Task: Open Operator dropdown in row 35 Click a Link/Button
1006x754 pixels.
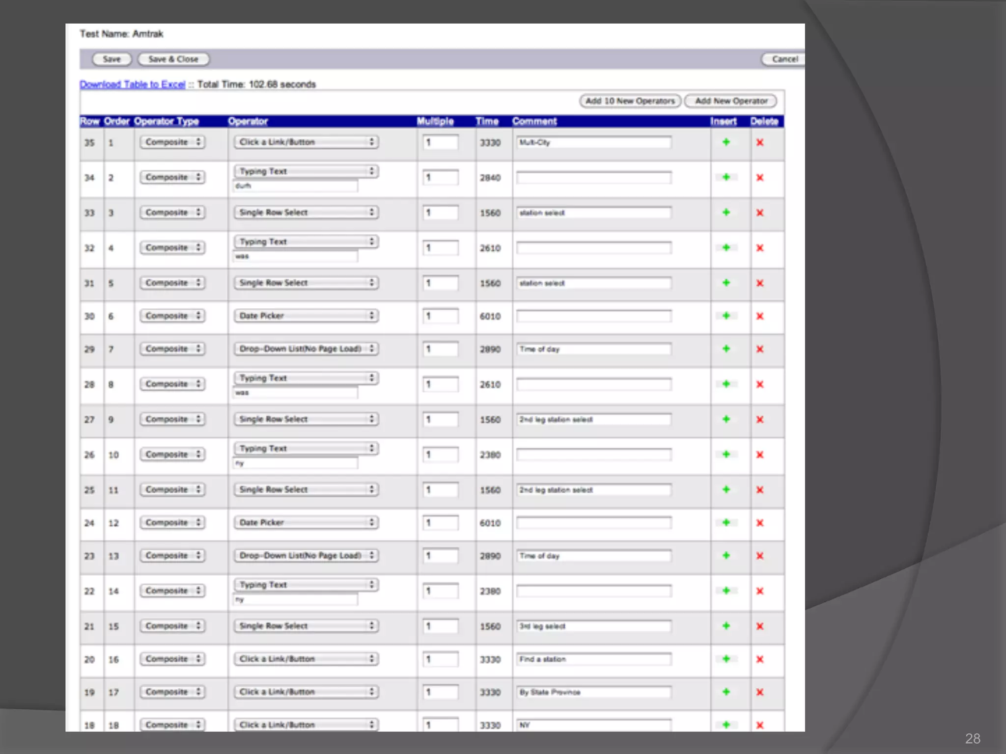Action: pos(306,142)
